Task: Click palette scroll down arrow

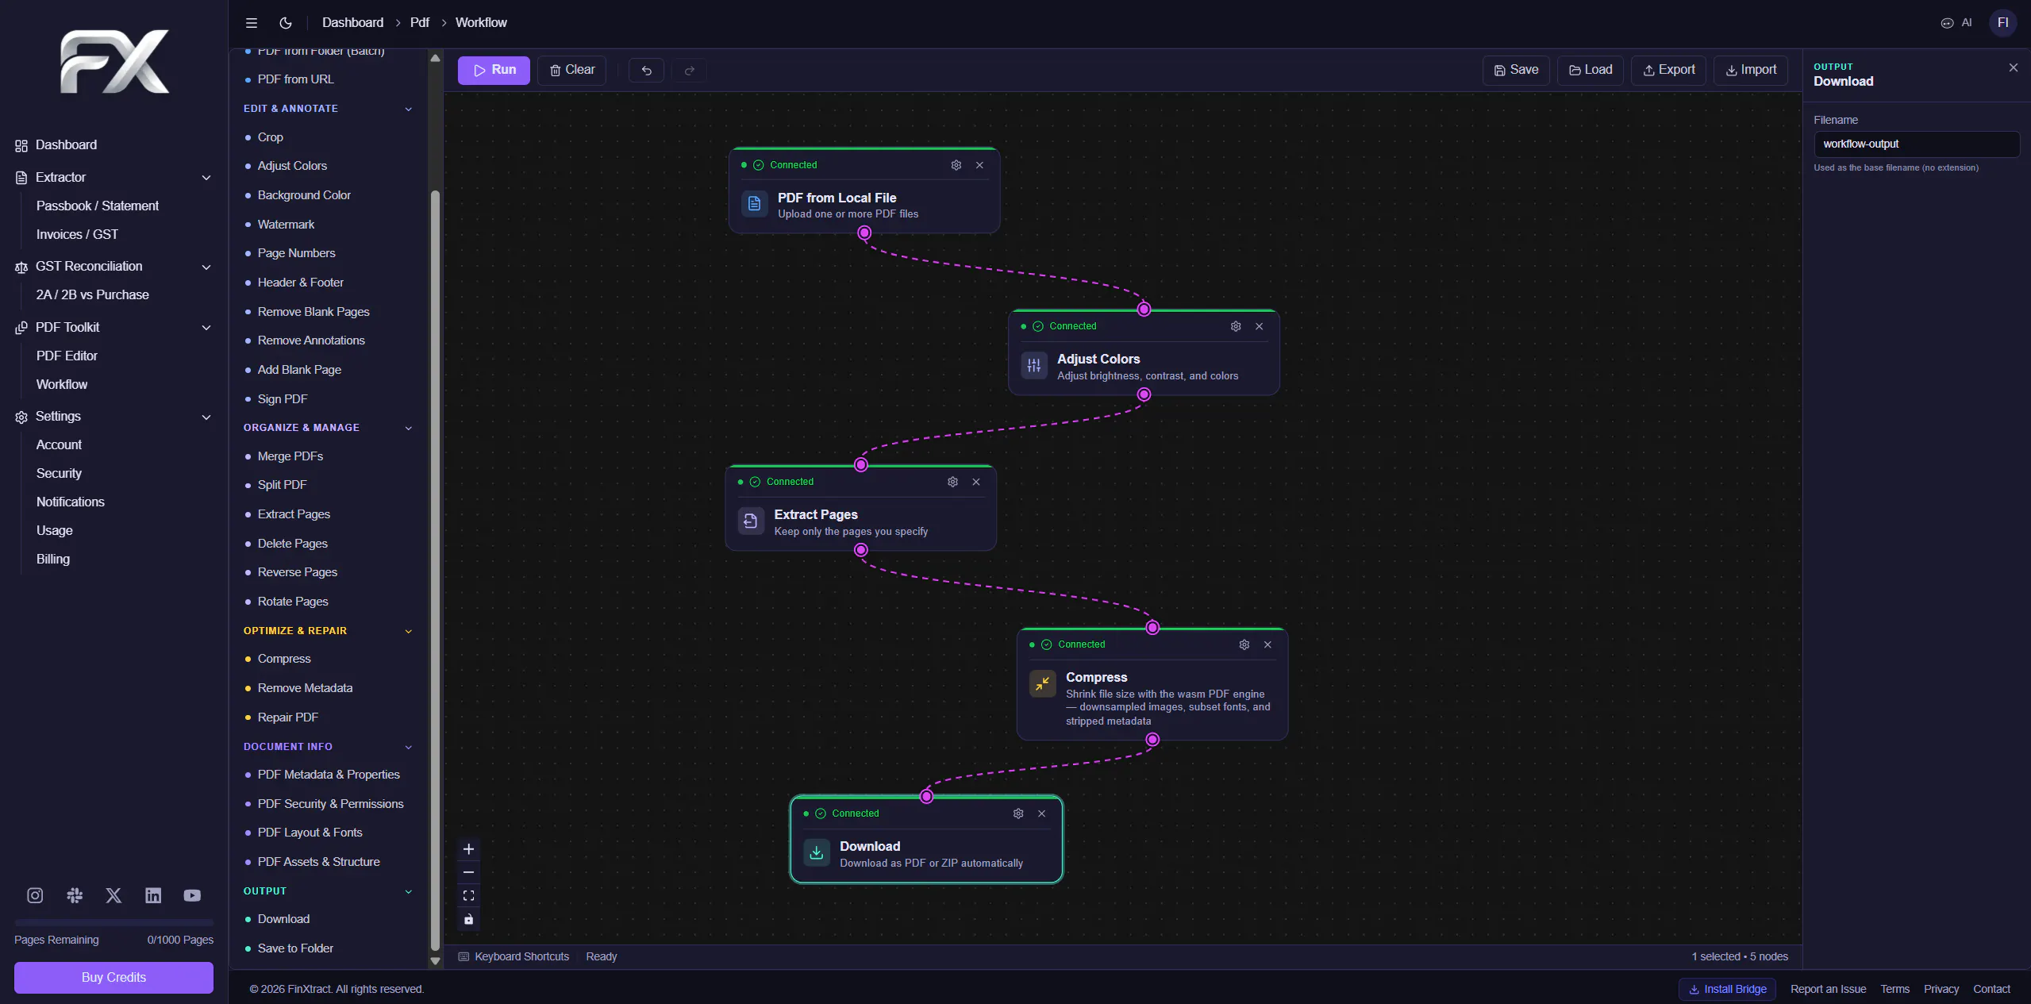Action: click(x=435, y=961)
